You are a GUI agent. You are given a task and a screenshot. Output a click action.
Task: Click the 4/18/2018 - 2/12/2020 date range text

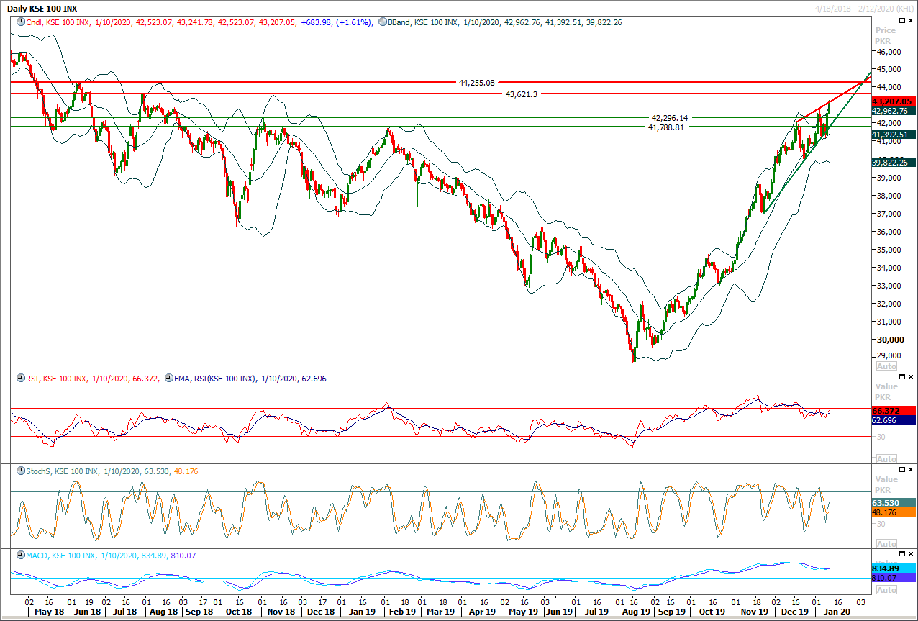[x=855, y=6]
